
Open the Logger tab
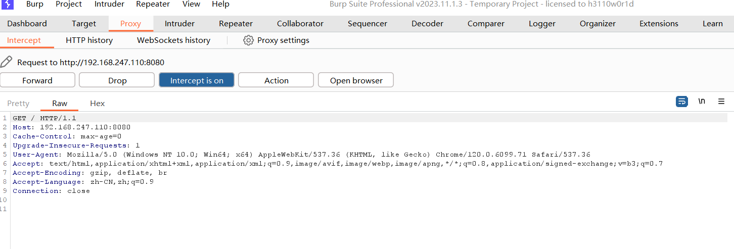(542, 24)
